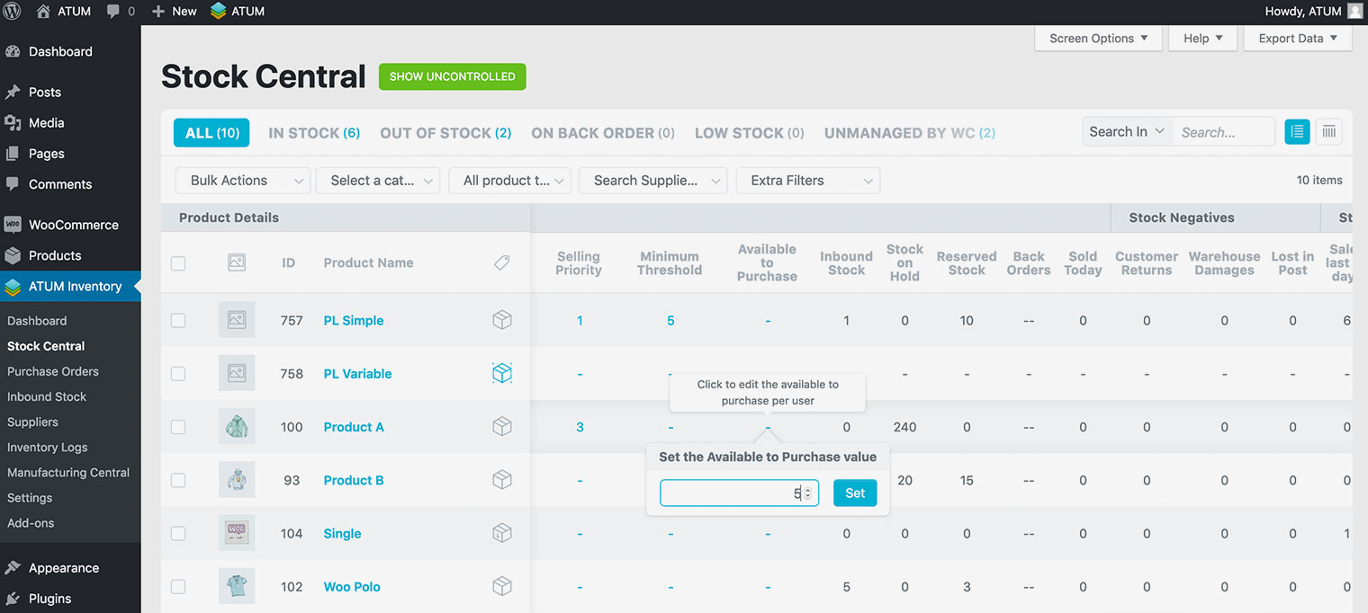Click the product type box icon for Product A
This screenshot has height=613, width=1368.
click(502, 427)
